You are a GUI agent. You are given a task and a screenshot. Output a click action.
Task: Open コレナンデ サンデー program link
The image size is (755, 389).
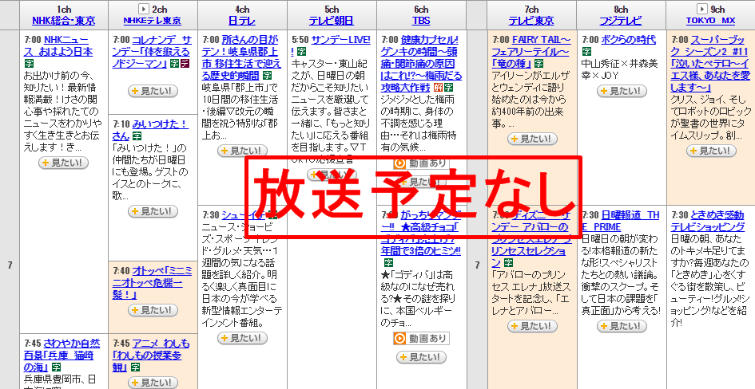coord(152,51)
